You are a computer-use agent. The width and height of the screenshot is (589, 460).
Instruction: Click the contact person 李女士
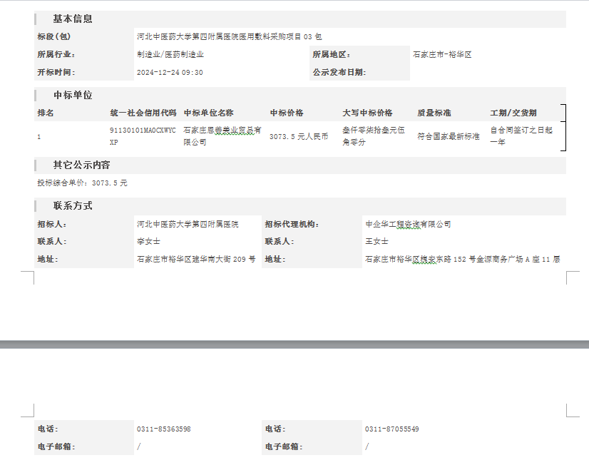point(148,241)
